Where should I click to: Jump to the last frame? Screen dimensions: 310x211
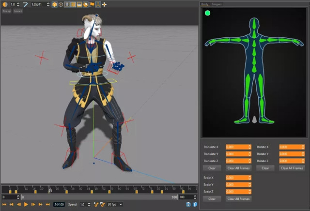[47, 205]
